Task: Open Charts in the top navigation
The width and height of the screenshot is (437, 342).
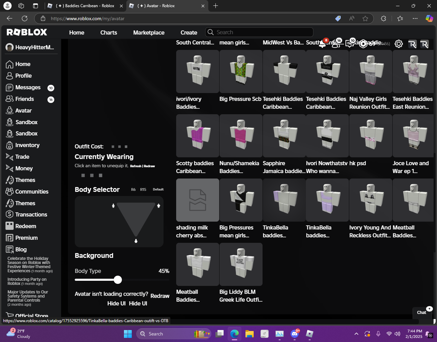Action: click(x=109, y=32)
